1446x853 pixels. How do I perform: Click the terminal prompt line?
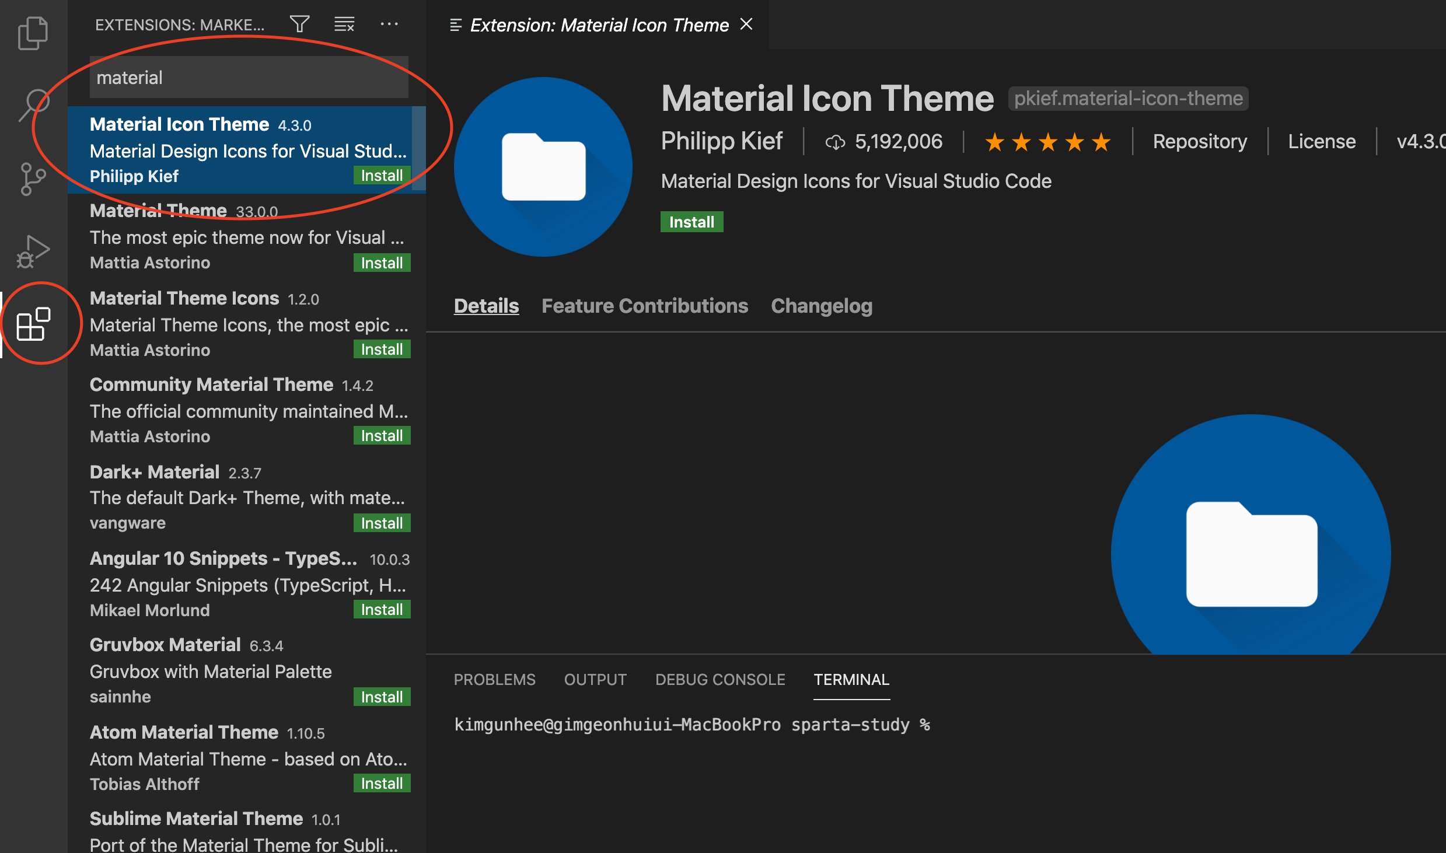click(692, 725)
